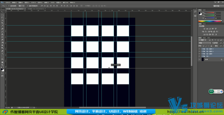The image size is (224, 115).
Task: Click lock all padlock icon in Layers
Action: pos(211,46)
